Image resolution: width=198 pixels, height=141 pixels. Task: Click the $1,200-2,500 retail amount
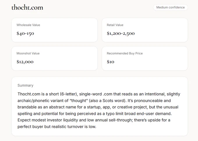tap(121, 33)
